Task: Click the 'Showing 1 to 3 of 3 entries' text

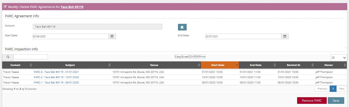Action: (19, 89)
